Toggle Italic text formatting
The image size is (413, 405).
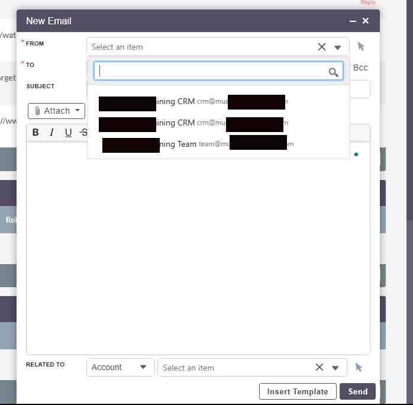pos(51,133)
